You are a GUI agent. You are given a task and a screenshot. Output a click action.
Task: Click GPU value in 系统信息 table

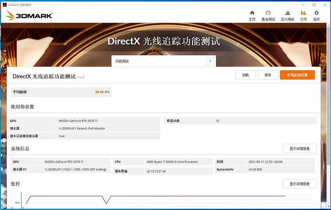[64, 162]
